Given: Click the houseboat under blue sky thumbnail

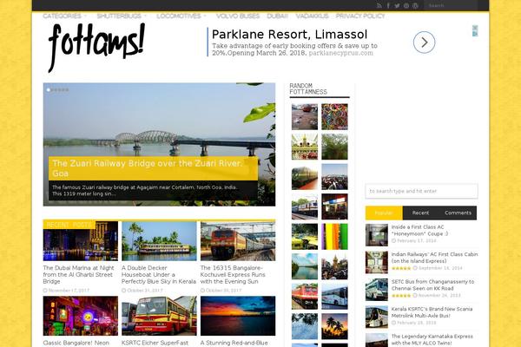Looking at the screenshot, I should tap(159, 241).
